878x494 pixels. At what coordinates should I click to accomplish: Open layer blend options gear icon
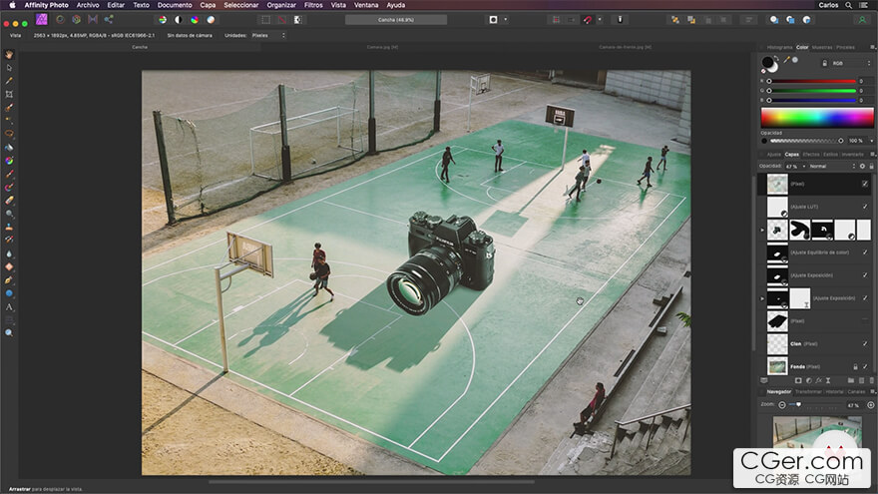[x=862, y=167]
